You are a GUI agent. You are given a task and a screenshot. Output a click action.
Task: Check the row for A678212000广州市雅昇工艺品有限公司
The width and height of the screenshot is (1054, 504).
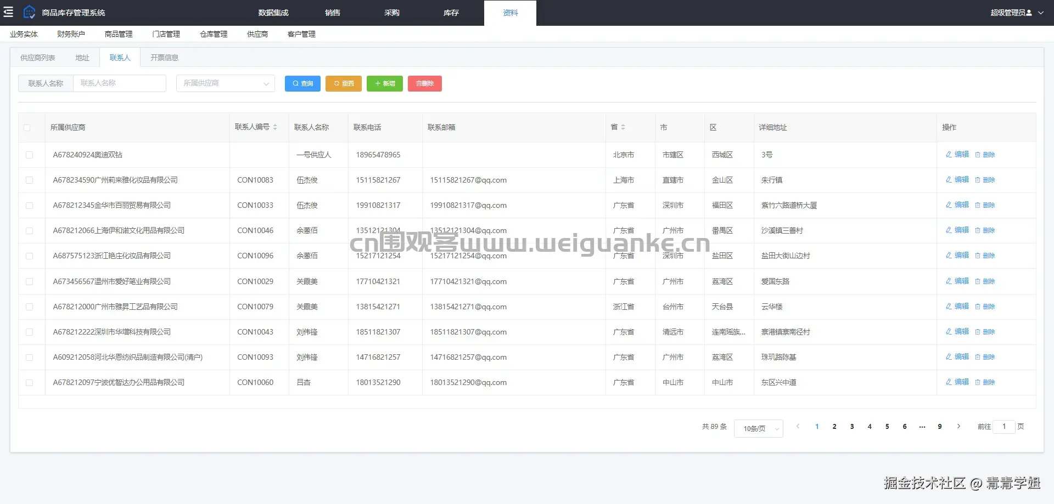[30, 307]
